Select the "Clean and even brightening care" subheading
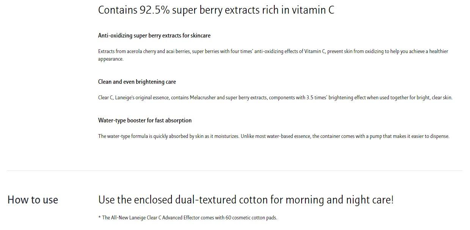The width and height of the screenshot is (470, 230). pyautogui.click(x=137, y=82)
